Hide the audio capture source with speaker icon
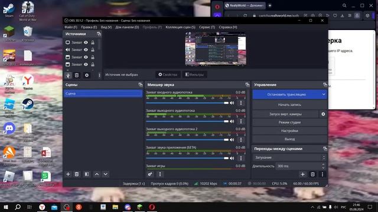 [86, 49]
